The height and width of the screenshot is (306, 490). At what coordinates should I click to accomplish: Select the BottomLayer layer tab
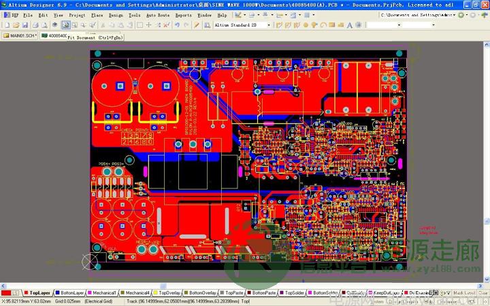coord(69,293)
